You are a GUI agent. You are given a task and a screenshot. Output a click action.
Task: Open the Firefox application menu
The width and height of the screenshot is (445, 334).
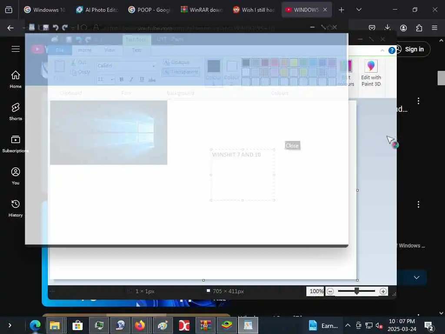point(435,28)
